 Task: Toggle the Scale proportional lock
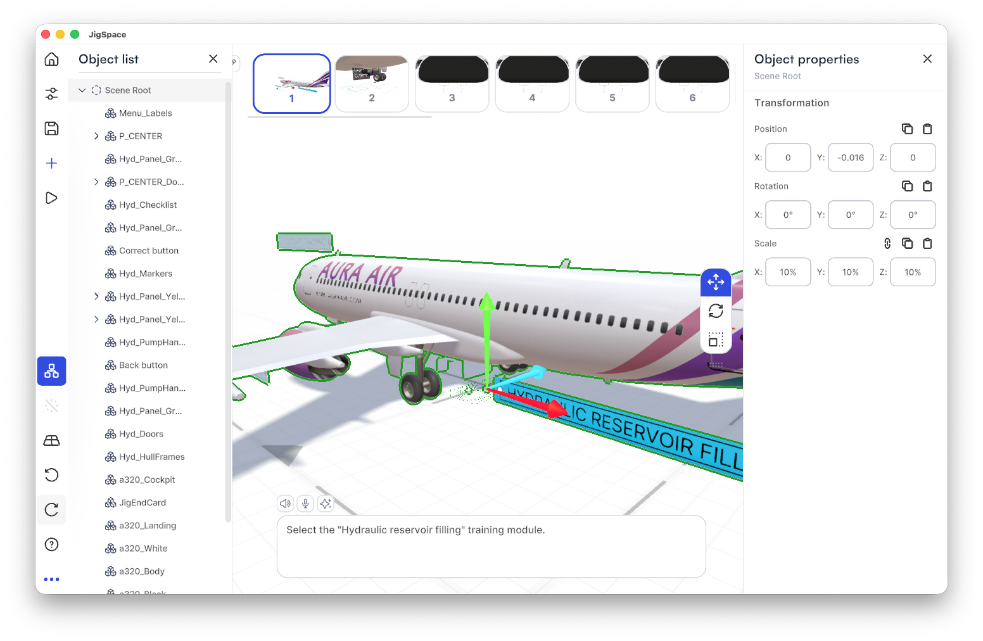pyautogui.click(x=887, y=243)
